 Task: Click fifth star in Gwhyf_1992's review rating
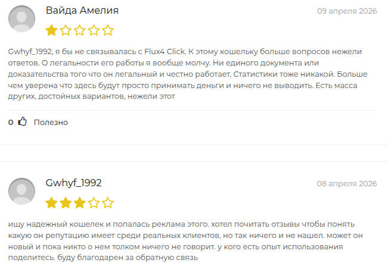pyautogui.click(x=108, y=202)
